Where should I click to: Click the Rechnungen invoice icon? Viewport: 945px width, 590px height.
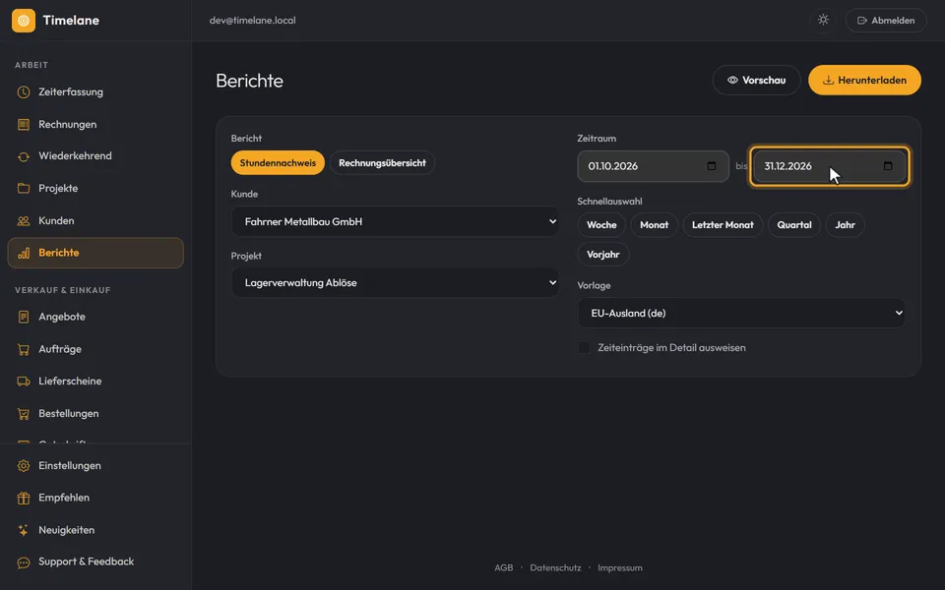pyautogui.click(x=24, y=125)
